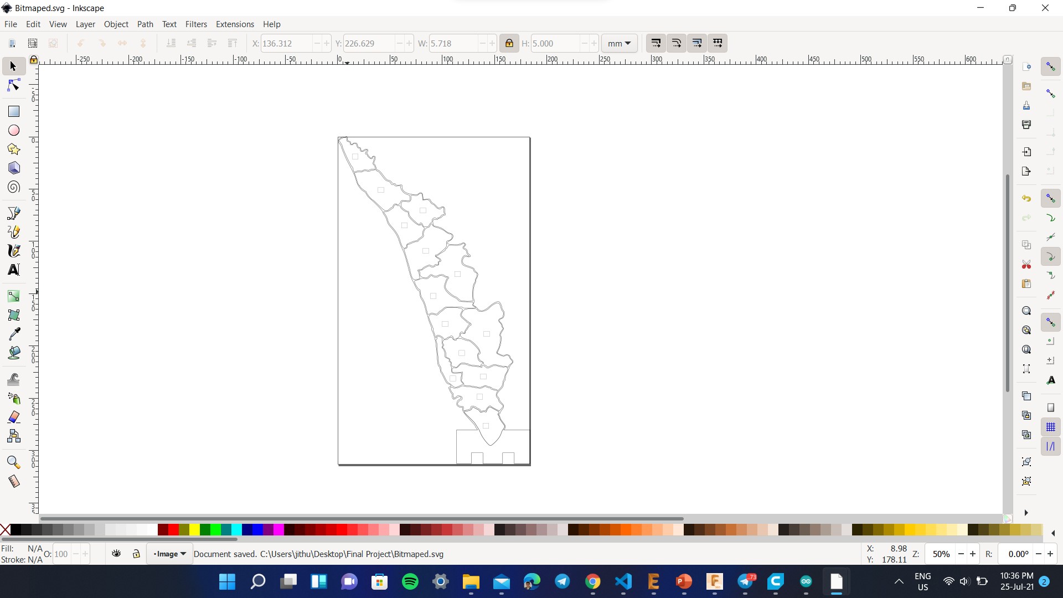Open the Object menu
The height and width of the screenshot is (598, 1063).
click(116, 24)
